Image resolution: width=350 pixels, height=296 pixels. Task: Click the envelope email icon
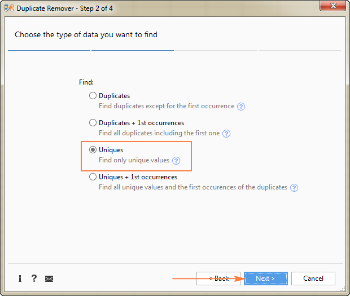[49, 279]
